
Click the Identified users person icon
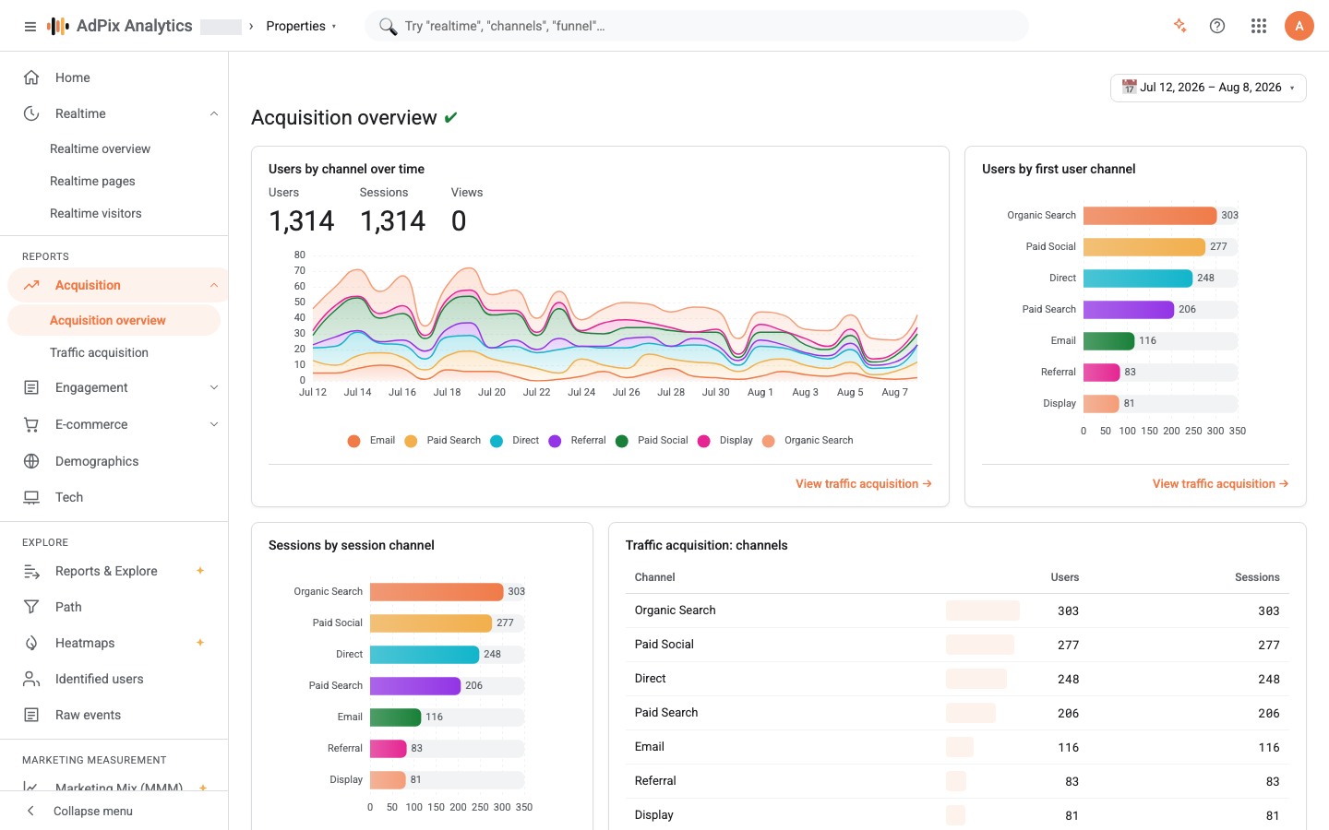[x=31, y=679]
